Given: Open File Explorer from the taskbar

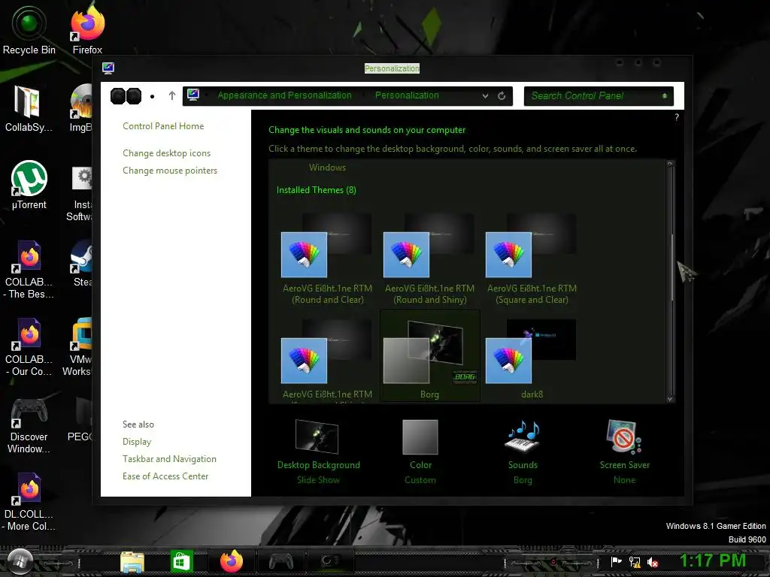Looking at the screenshot, I should (x=132, y=562).
